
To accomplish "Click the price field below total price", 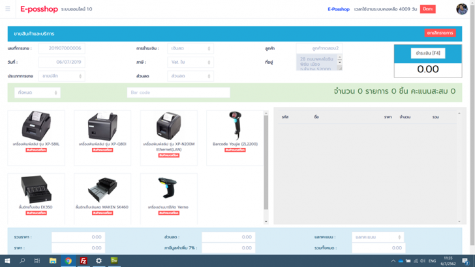I will coord(78,248).
